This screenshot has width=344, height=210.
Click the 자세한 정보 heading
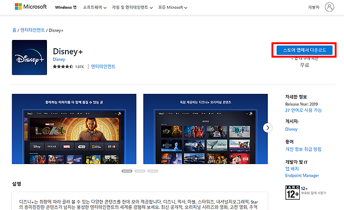coord(296,97)
